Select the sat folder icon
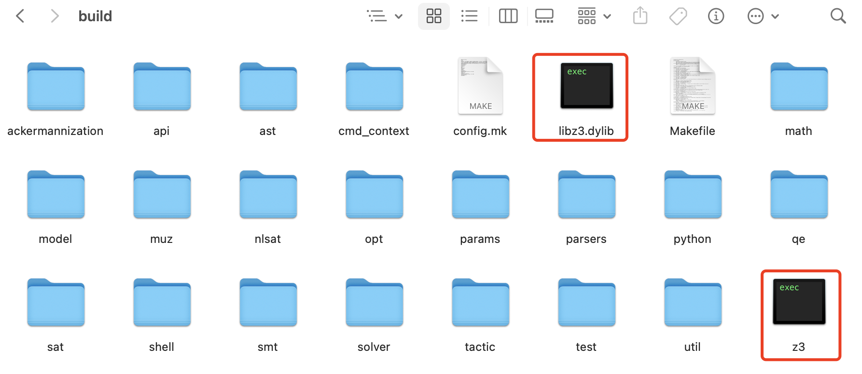 [56, 303]
